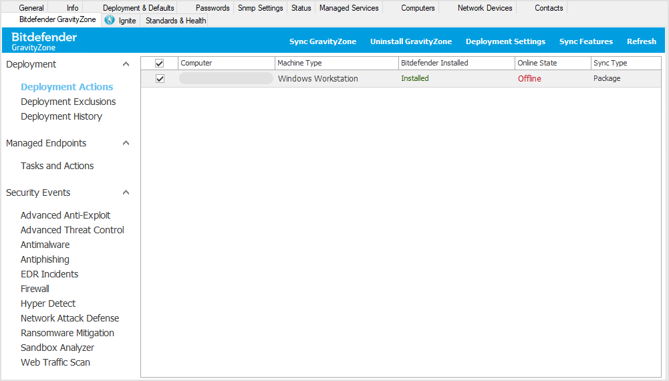Switch to the Contacts tab

[x=549, y=7]
